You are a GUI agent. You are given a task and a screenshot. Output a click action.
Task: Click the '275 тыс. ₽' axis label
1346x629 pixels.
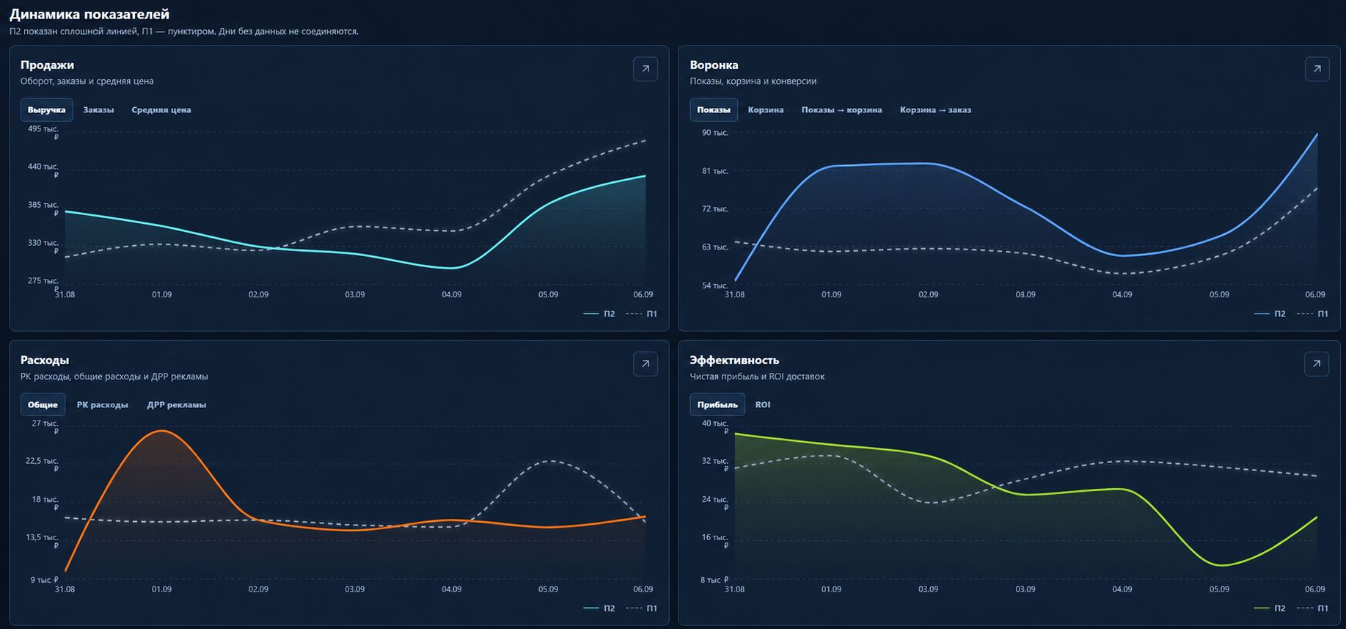(43, 285)
